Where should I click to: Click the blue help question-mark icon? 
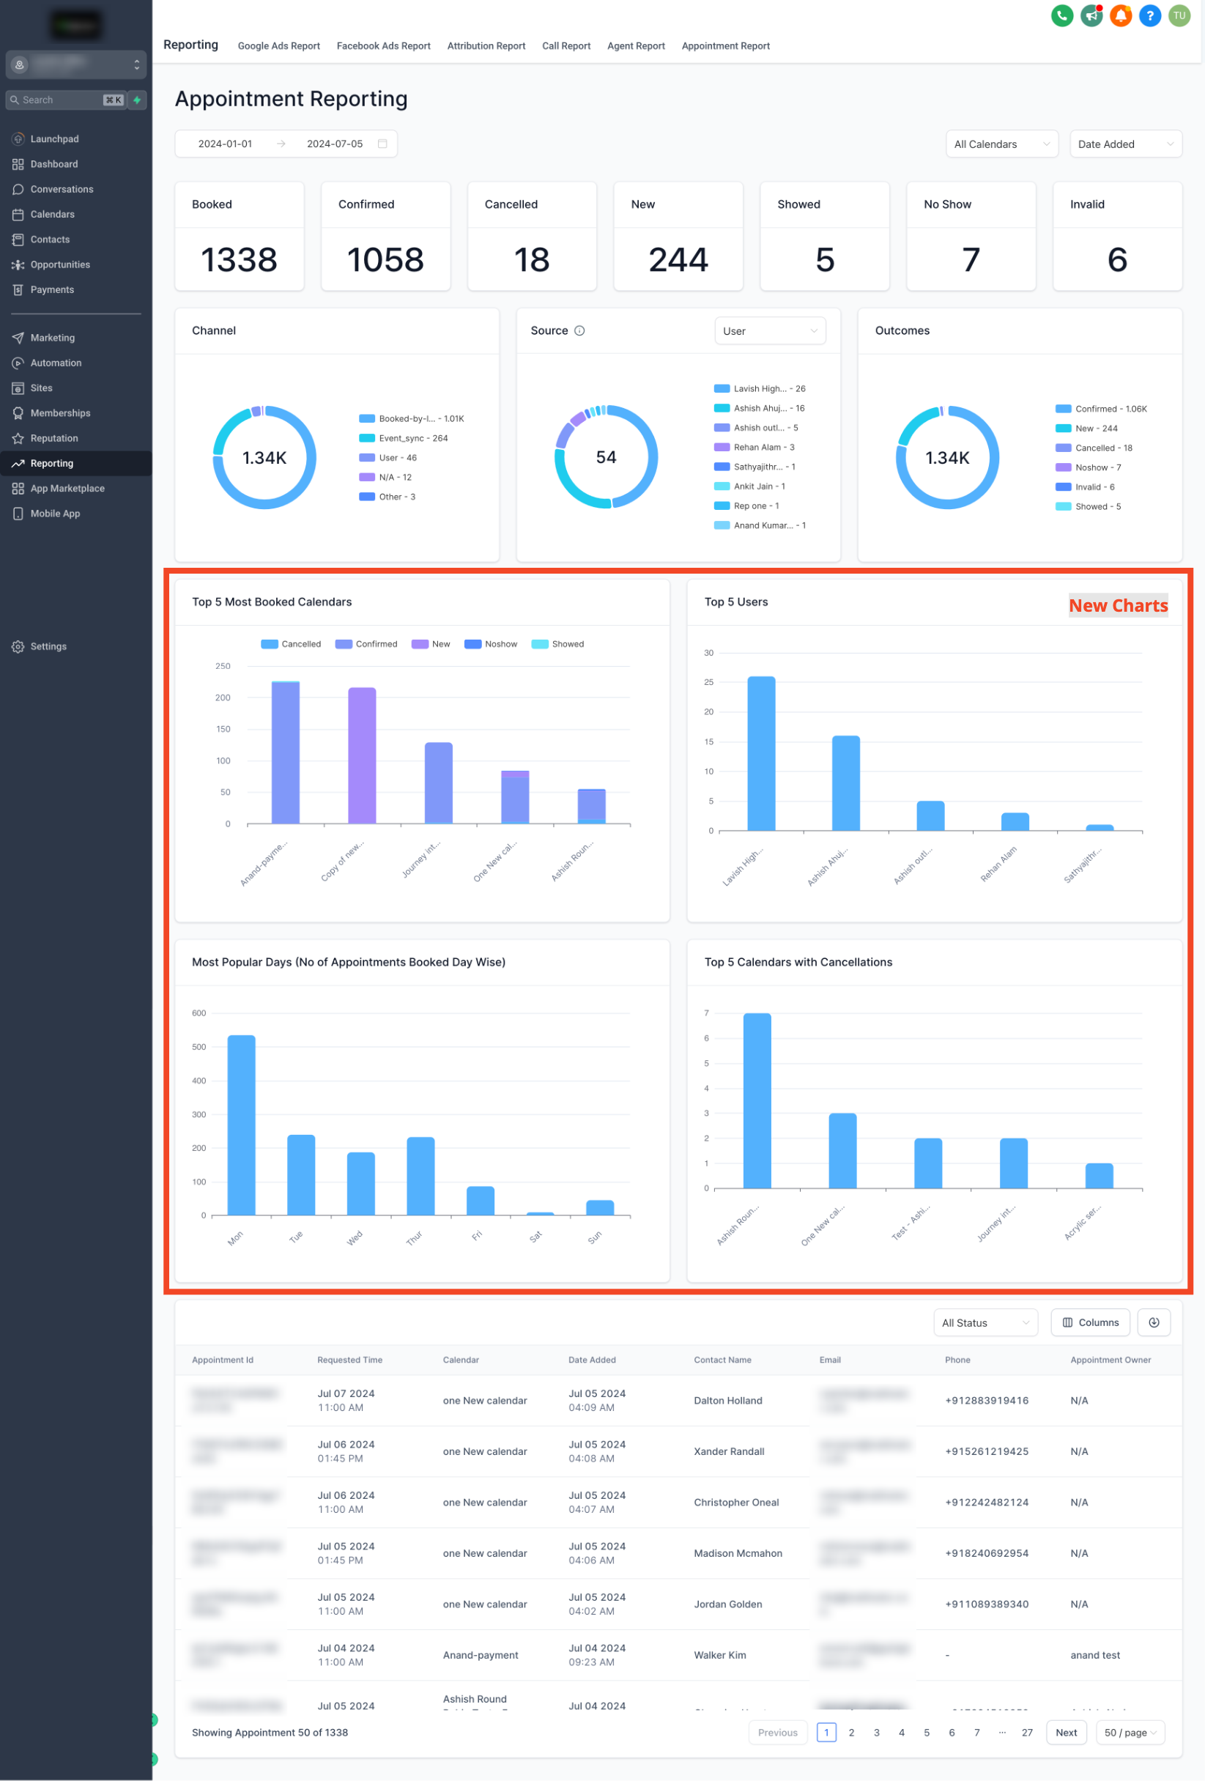(1150, 15)
